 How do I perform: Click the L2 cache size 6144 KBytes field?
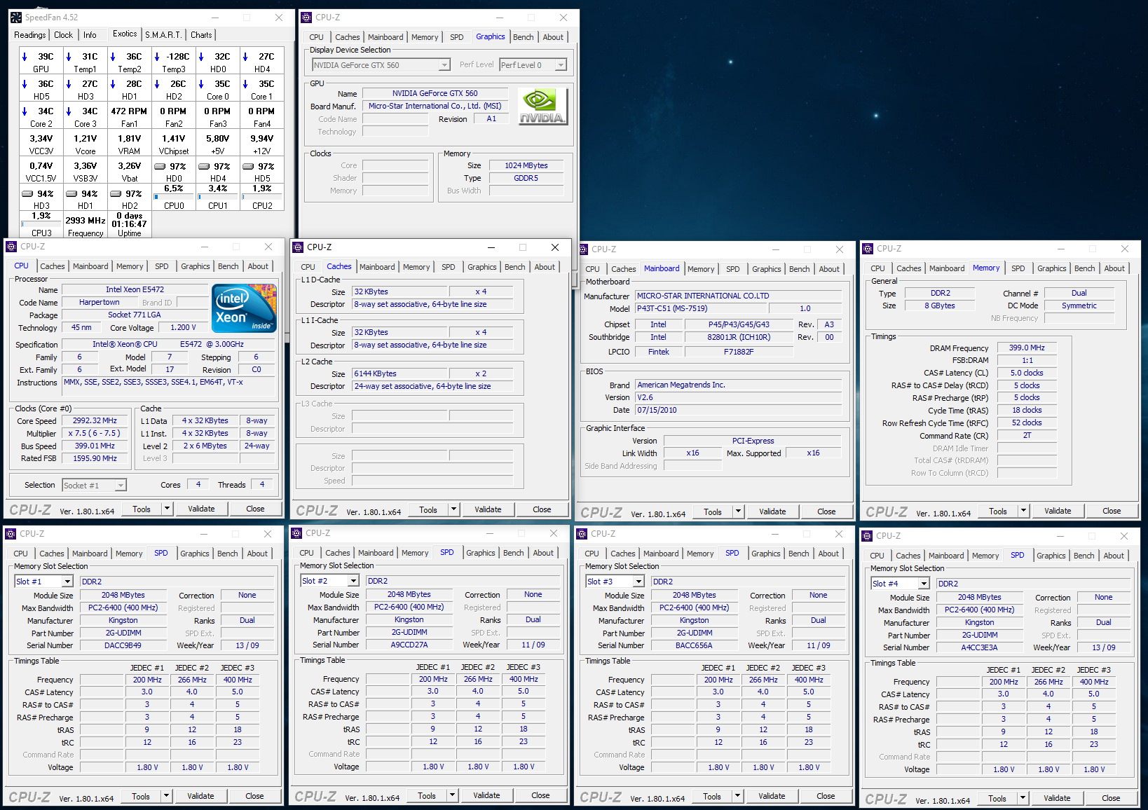click(399, 373)
